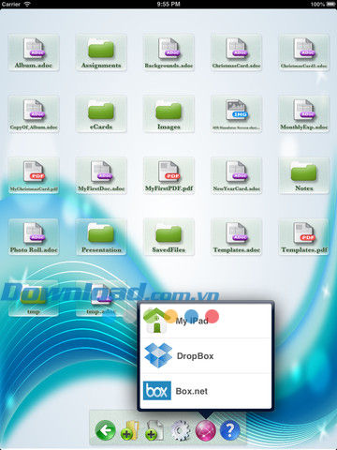Tap the pink globe storage location icon

coord(205,430)
